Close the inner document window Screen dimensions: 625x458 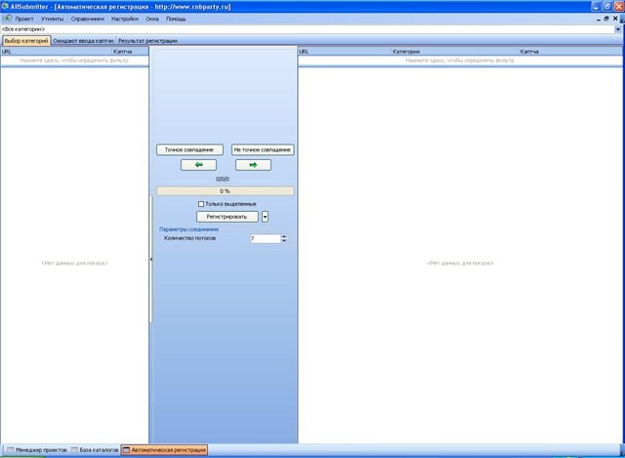click(x=615, y=19)
